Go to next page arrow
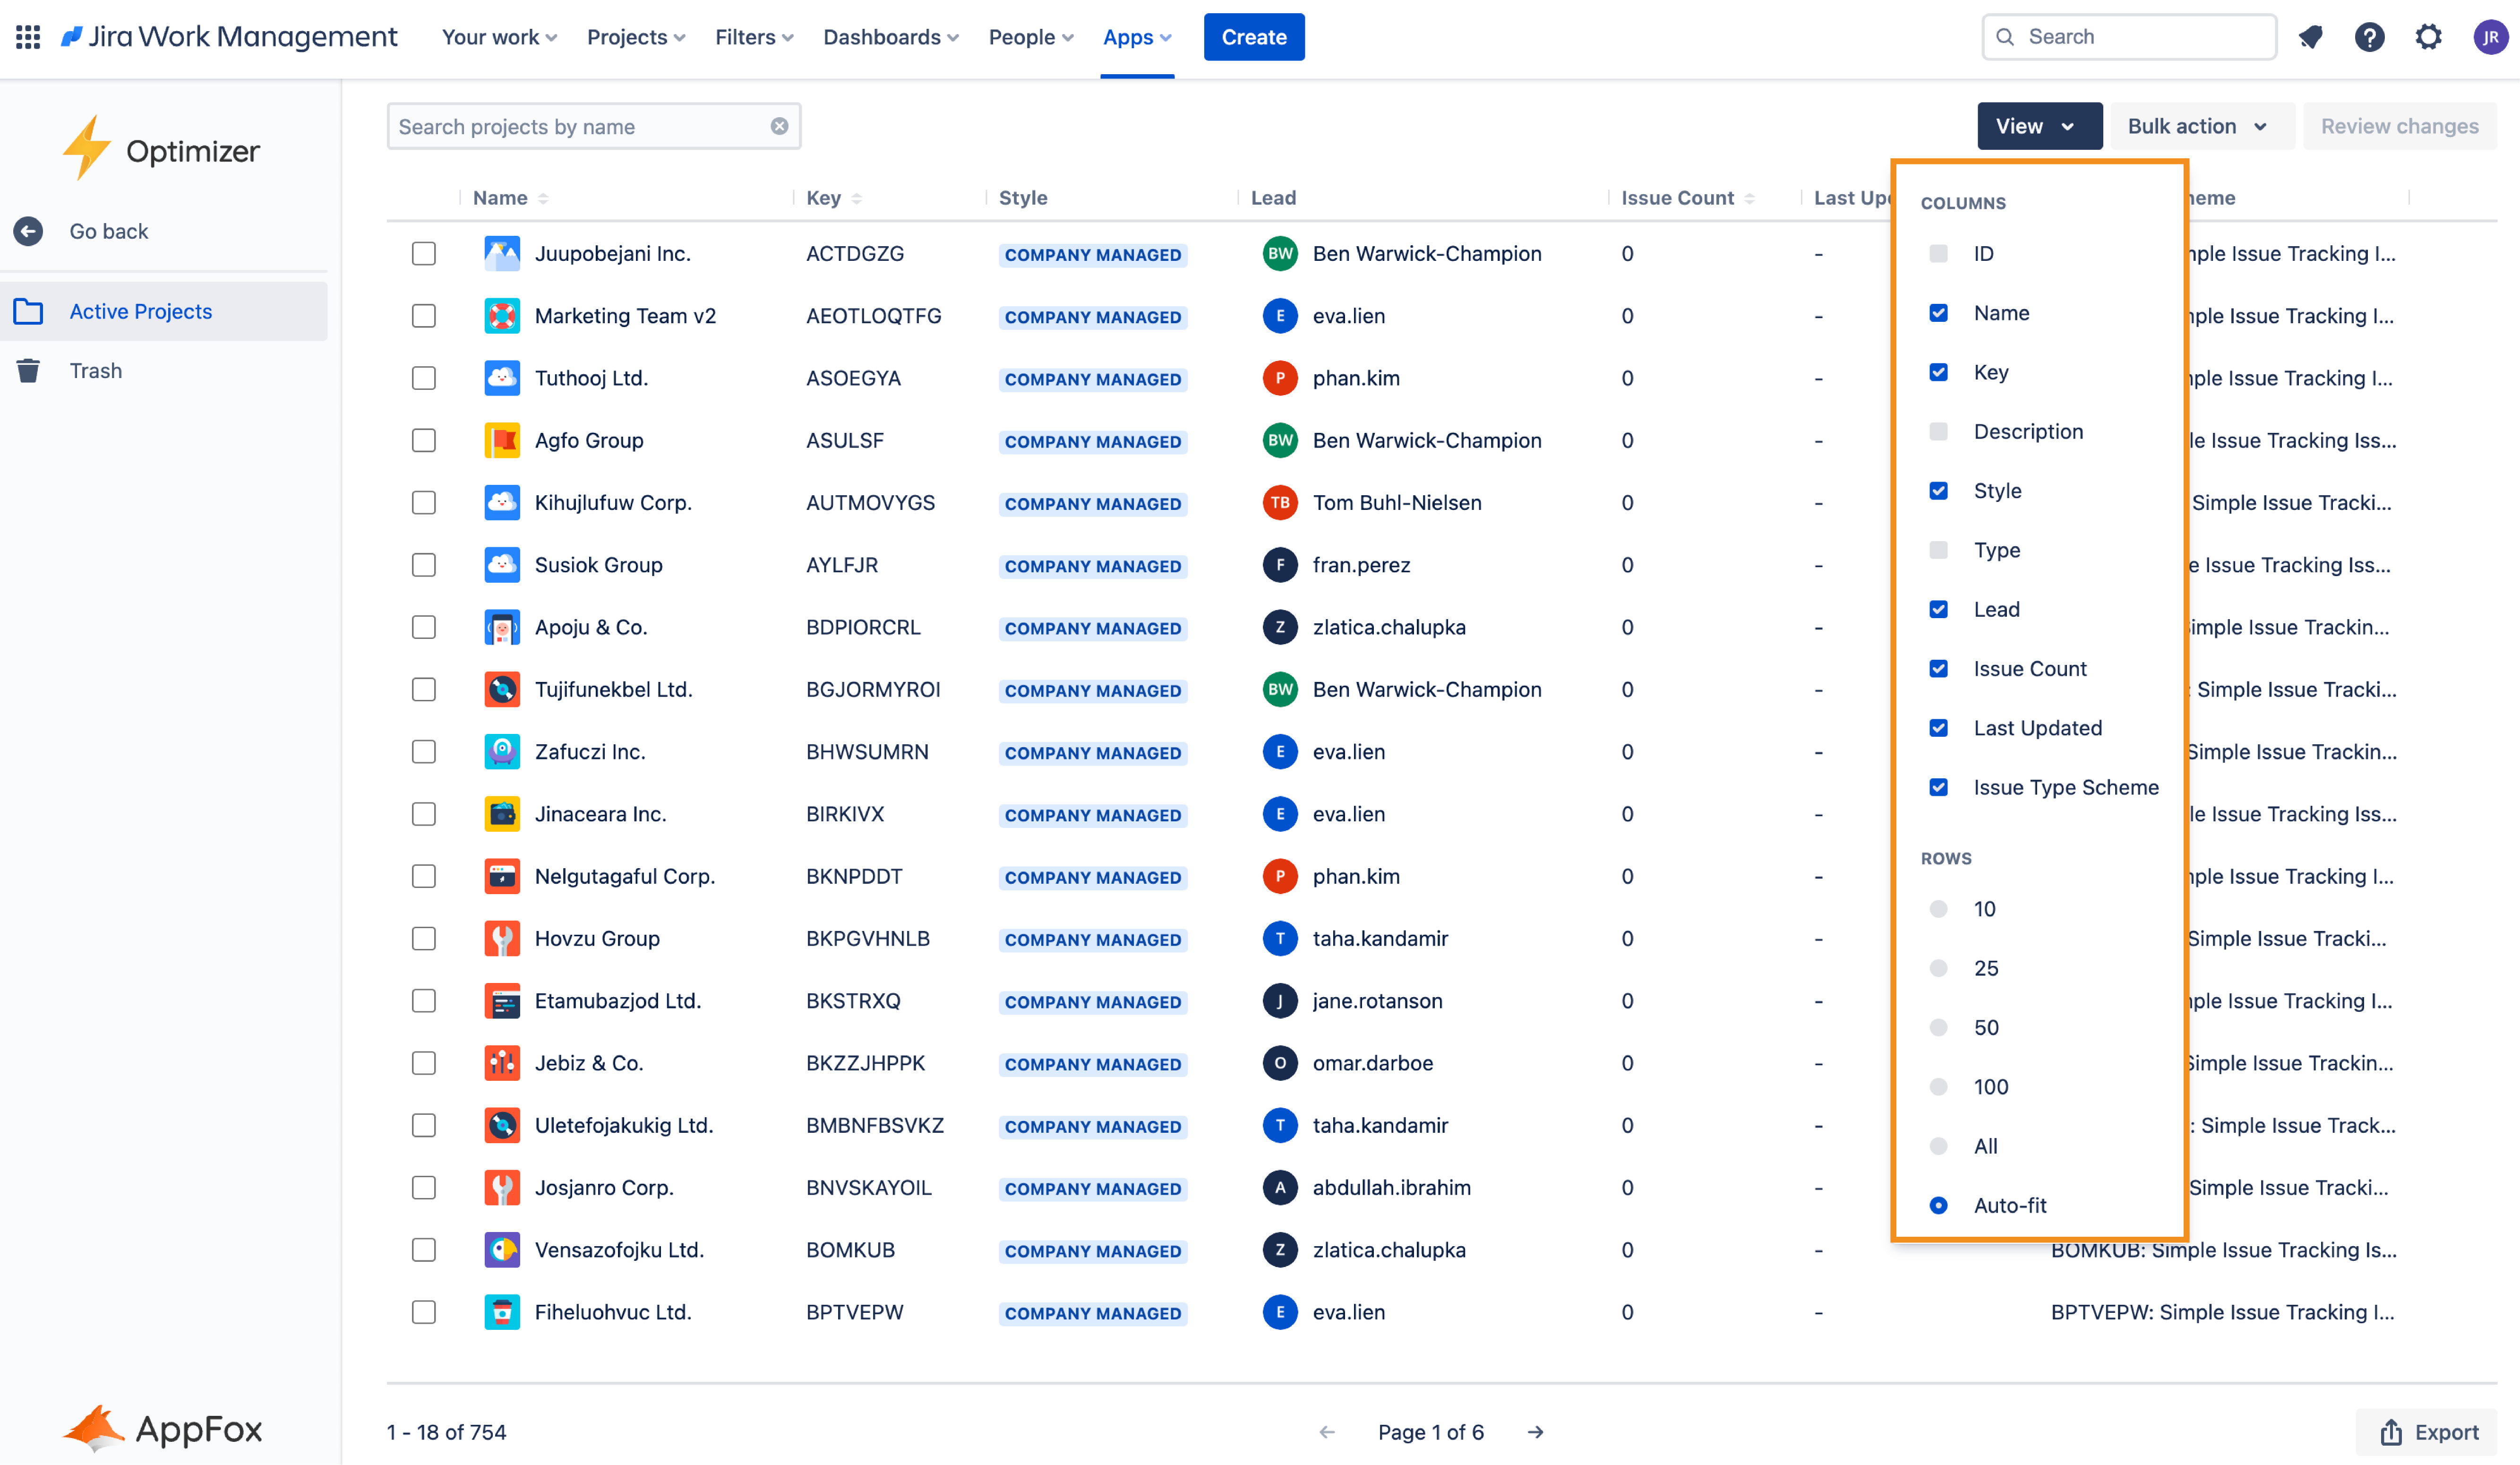The width and height of the screenshot is (2520, 1465). (x=1535, y=1432)
